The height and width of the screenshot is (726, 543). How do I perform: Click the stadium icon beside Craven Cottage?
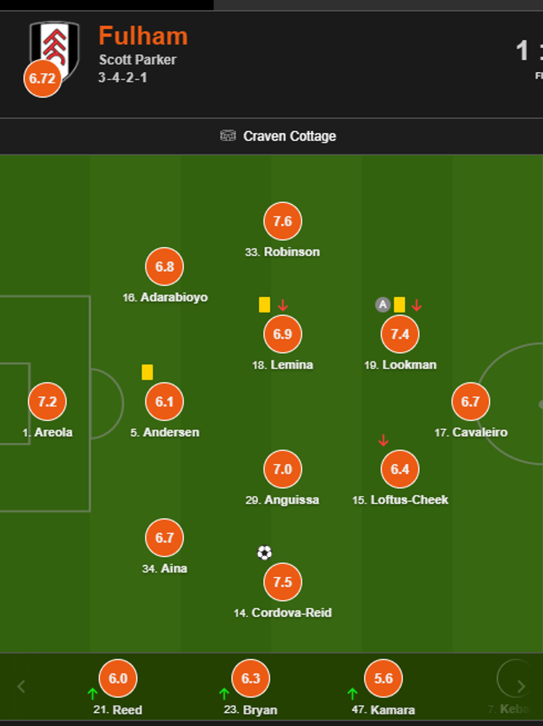(x=228, y=136)
